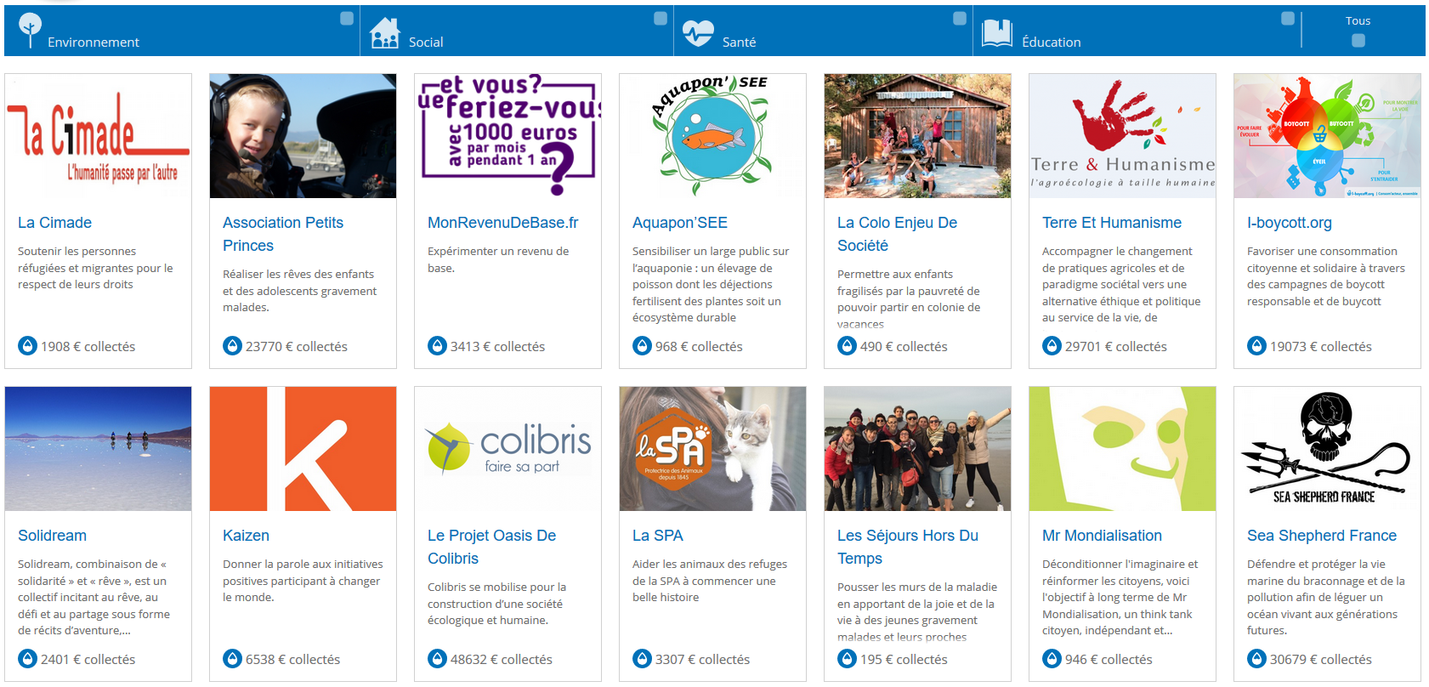
Task: Click droplet icon beside 23770 € collectés
Action: tap(233, 346)
